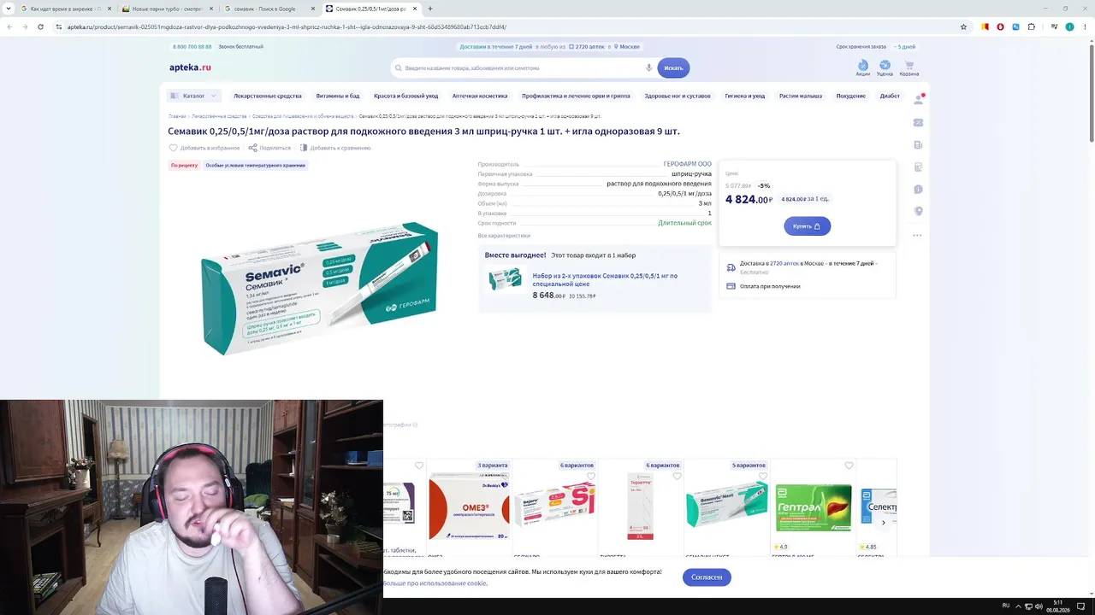Open the Набор из 2-х упаковок Семавик link

pos(605,279)
